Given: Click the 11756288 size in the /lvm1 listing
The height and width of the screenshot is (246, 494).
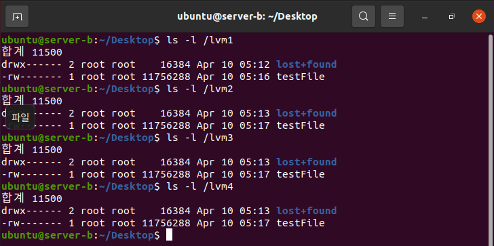Looking at the screenshot, I should click(166, 77).
